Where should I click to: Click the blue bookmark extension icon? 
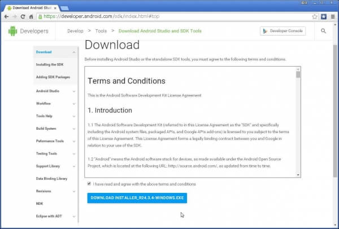[324, 16]
